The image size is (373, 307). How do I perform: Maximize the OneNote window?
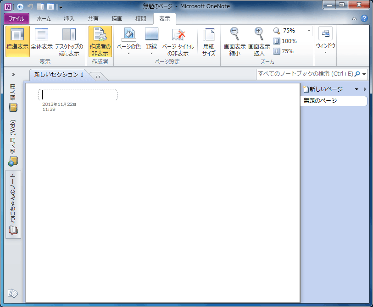click(x=342, y=5)
